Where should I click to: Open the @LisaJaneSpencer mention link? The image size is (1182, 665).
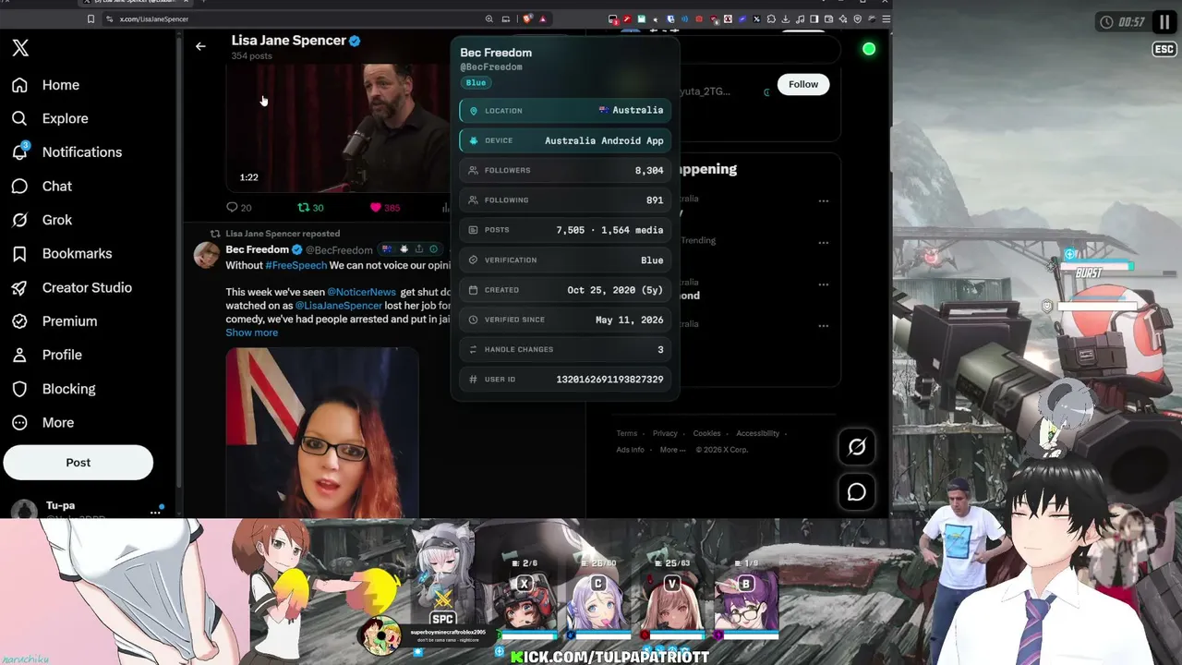[x=338, y=306]
